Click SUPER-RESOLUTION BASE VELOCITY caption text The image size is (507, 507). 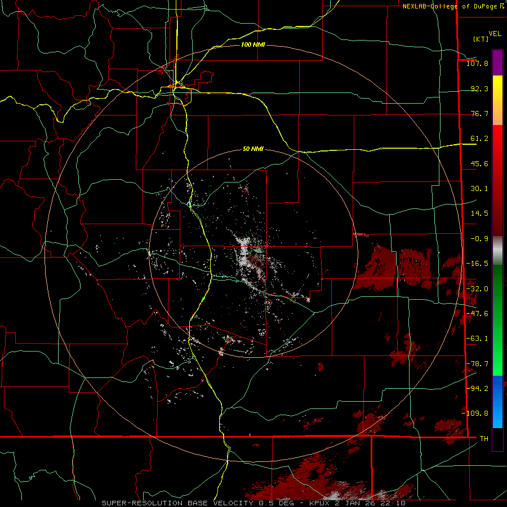pos(179,503)
